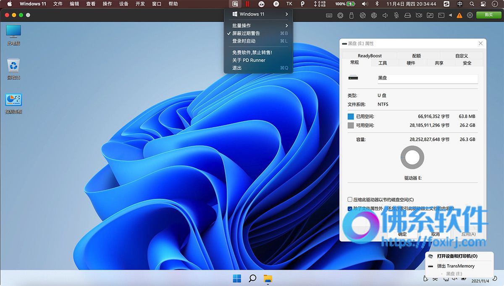Click 取消 in drive properties dialog
The width and height of the screenshot is (504, 286).
435,234
